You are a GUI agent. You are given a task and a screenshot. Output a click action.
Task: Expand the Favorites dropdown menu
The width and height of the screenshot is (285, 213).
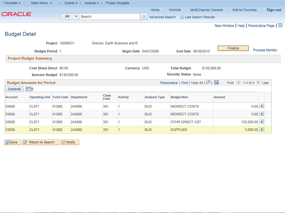[12, 3]
